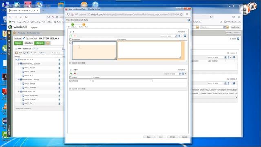Open Quick Links dropdown

tap(236, 27)
